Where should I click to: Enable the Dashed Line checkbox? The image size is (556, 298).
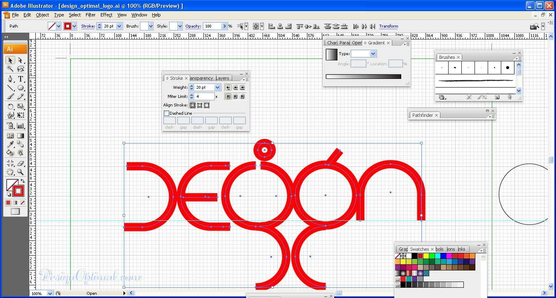(x=166, y=113)
